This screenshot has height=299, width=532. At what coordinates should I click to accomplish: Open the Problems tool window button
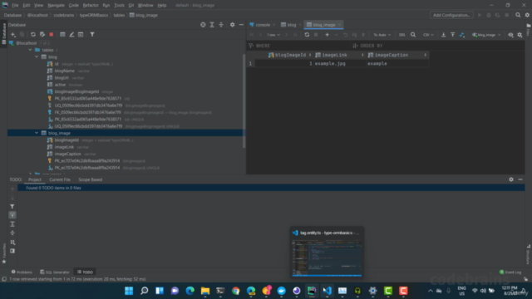click(x=22, y=272)
